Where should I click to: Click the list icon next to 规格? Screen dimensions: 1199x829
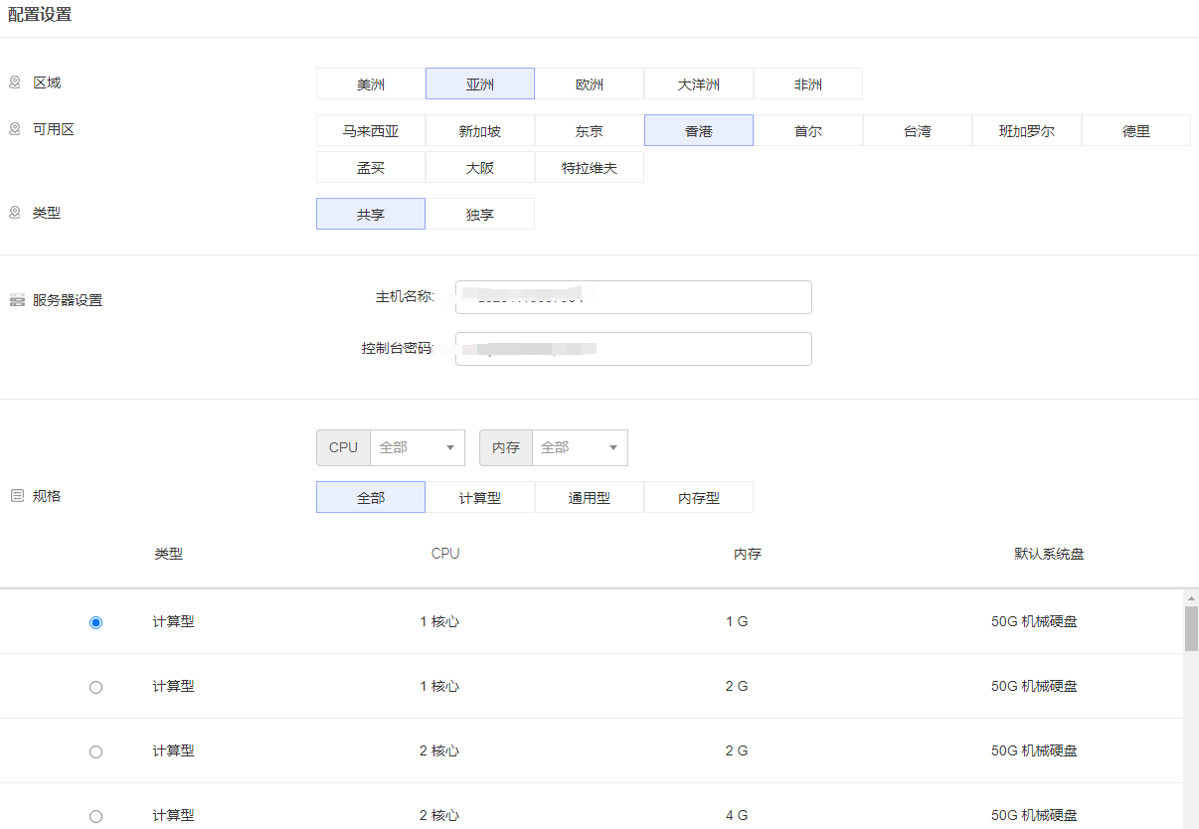click(x=17, y=495)
